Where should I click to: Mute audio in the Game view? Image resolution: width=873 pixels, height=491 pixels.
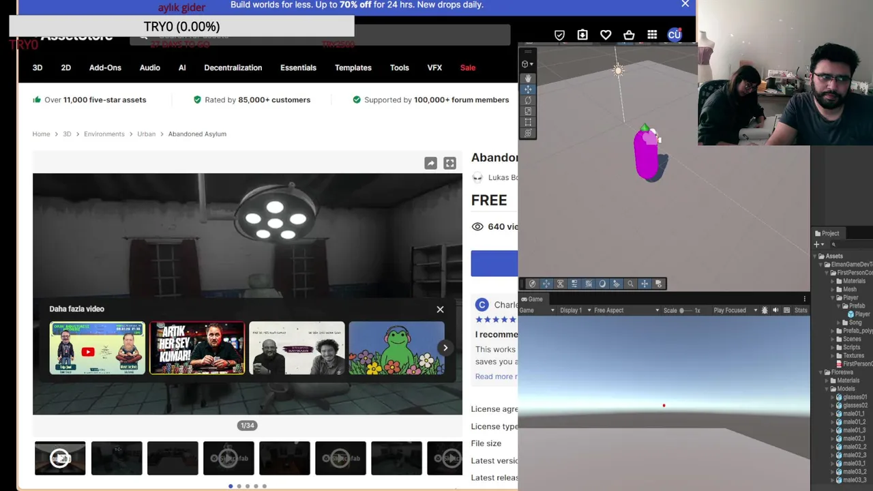coord(775,310)
